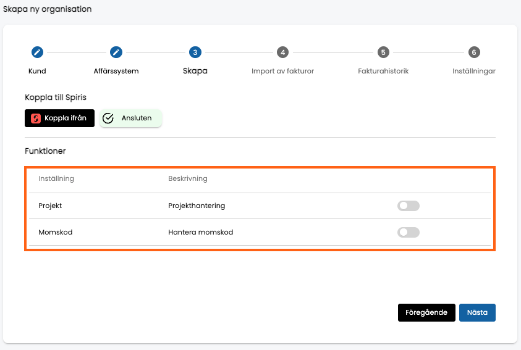Open the Inställningar step label
The width and height of the screenshot is (521, 350).
474,71
